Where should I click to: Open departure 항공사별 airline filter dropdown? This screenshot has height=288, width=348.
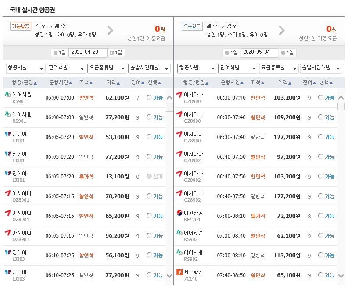click(25, 68)
